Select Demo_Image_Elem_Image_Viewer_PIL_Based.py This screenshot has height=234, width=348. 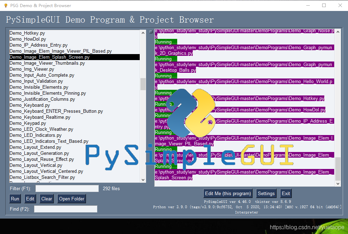point(75,51)
